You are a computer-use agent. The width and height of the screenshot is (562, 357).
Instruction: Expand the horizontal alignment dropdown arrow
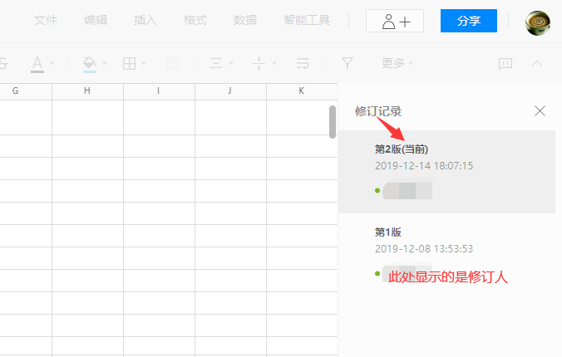click(231, 64)
